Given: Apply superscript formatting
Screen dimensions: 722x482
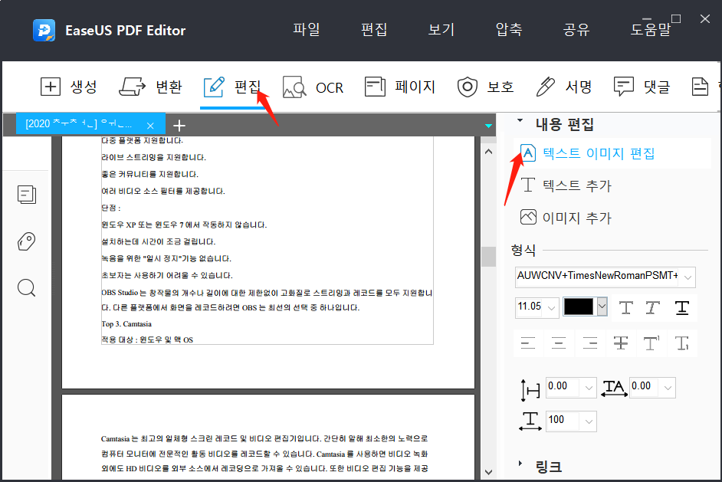Looking at the screenshot, I should [651, 343].
